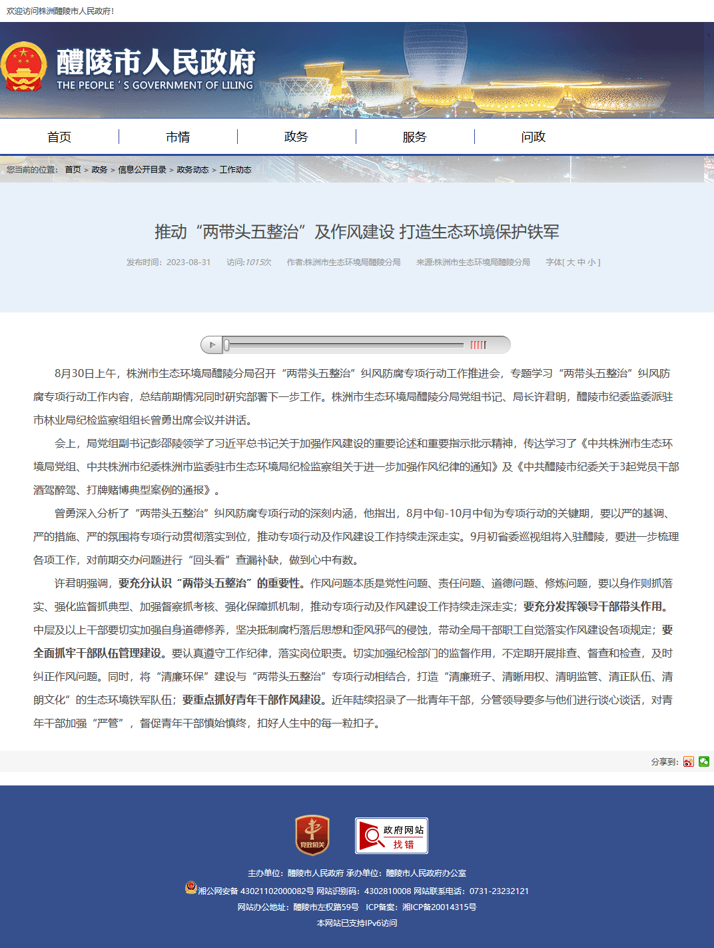Open the 湘ICP备20014315号 record link
Viewport: 714px width, 948px height.
click(x=440, y=907)
